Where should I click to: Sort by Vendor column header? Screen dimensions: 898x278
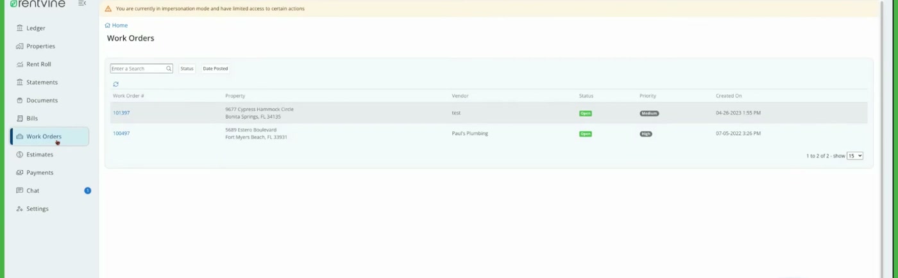coord(460,96)
